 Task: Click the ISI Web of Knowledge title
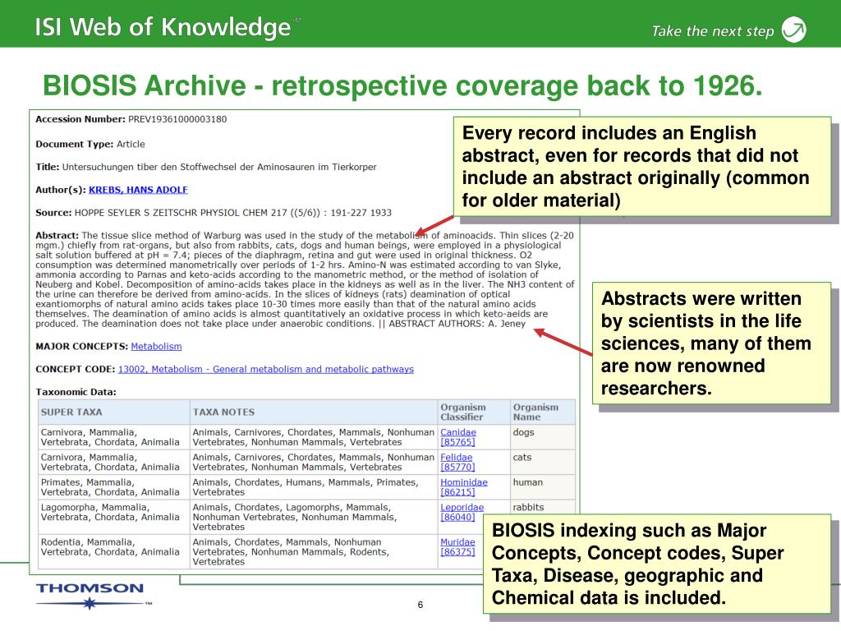click(163, 27)
